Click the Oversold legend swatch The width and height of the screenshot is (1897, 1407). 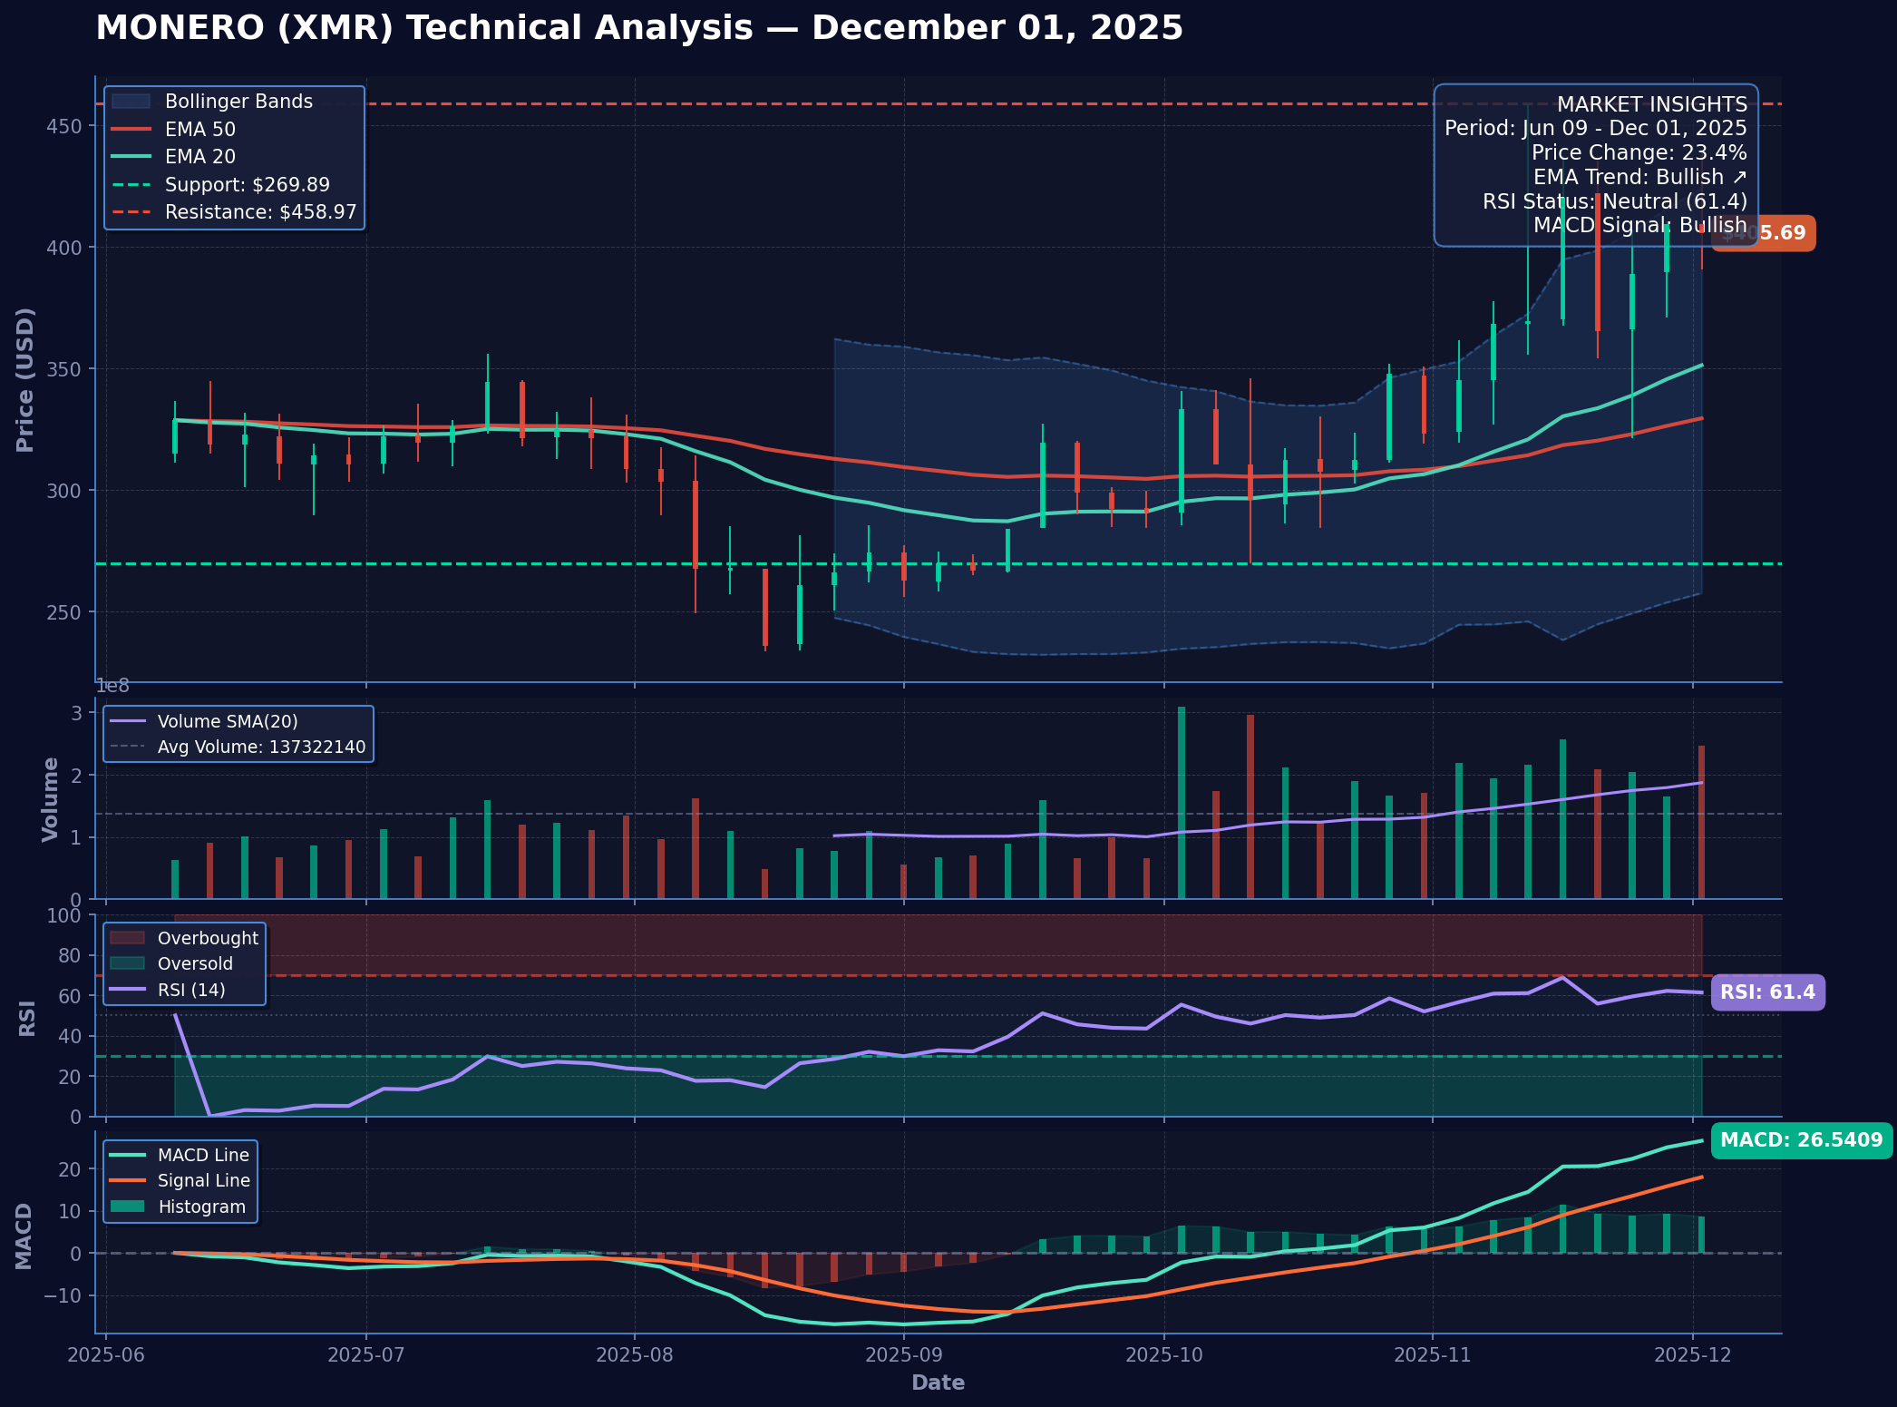tap(128, 964)
